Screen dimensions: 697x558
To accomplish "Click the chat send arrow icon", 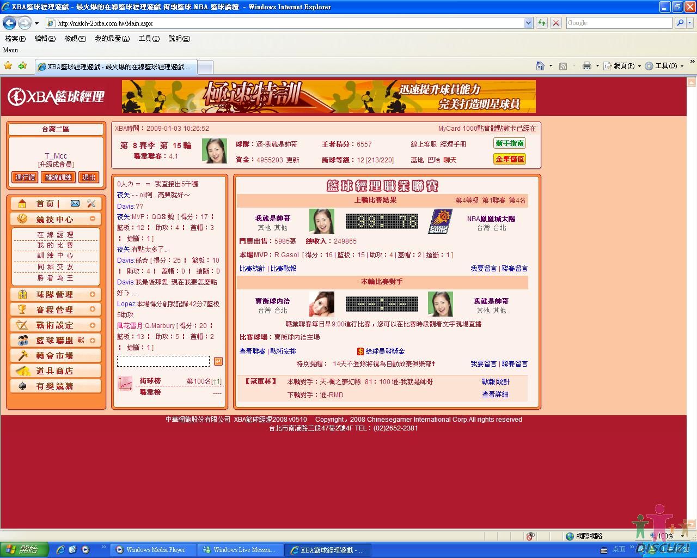I will 218,361.
